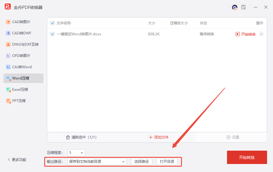This screenshot has height=172, width=273.
Task: Click the PPT压缩 sidebar icon
Action: tap(8, 101)
